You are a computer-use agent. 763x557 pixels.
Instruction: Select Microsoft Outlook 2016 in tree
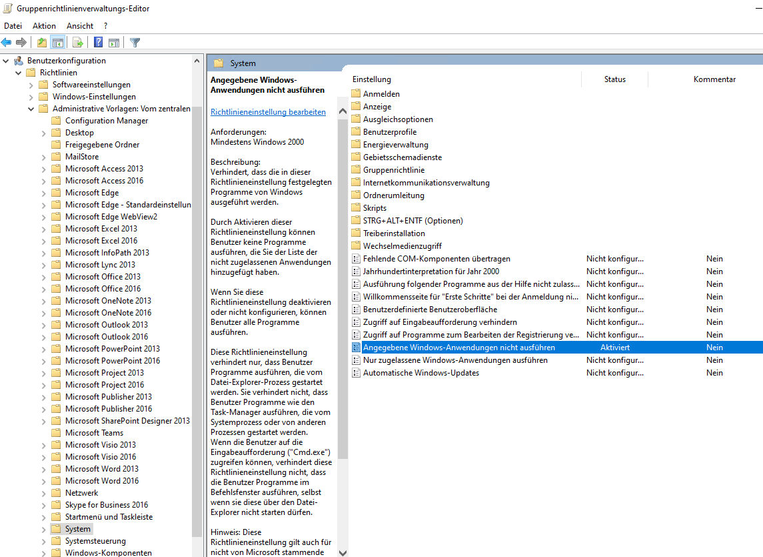point(107,337)
